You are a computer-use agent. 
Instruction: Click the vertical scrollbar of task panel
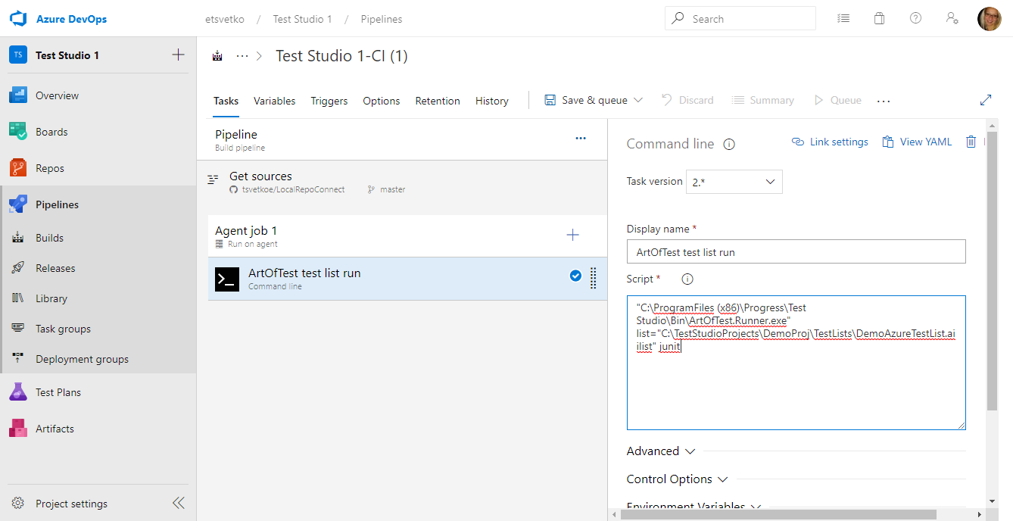(992, 273)
